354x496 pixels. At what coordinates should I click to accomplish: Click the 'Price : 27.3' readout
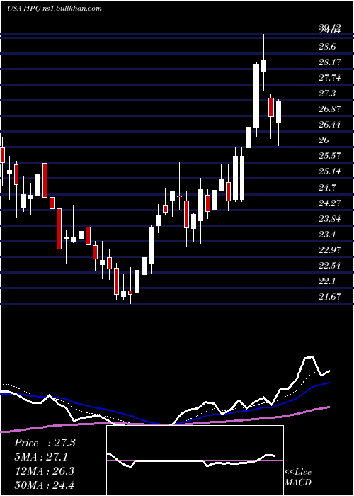[45, 443]
